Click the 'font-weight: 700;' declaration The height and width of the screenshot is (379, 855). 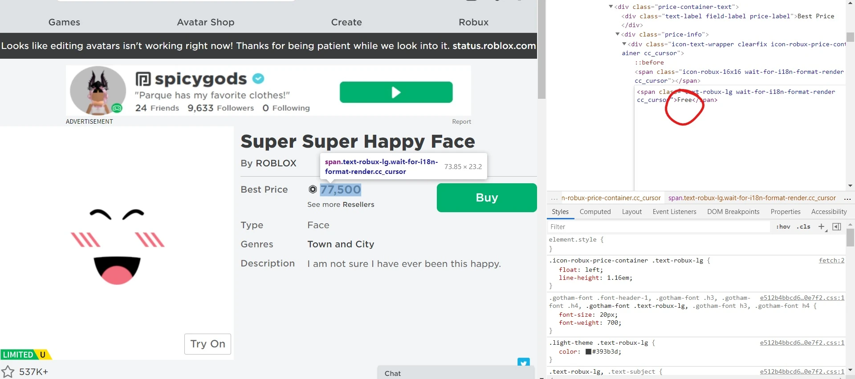(x=590, y=323)
